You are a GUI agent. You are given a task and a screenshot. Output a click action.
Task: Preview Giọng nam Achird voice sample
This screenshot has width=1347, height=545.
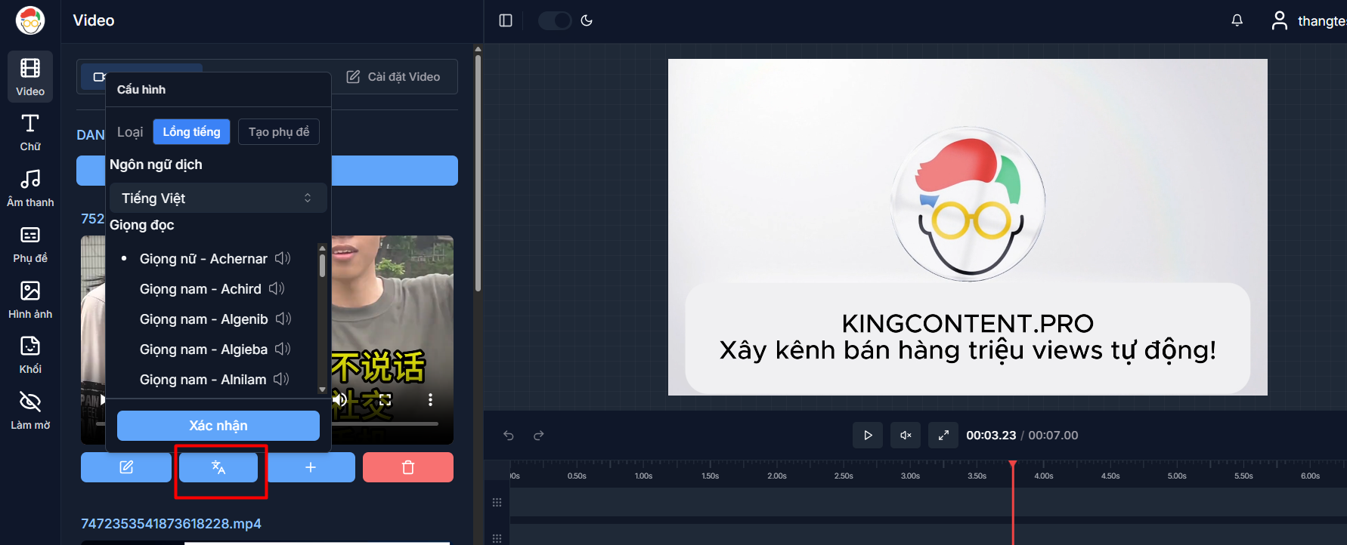coord(277,288)
